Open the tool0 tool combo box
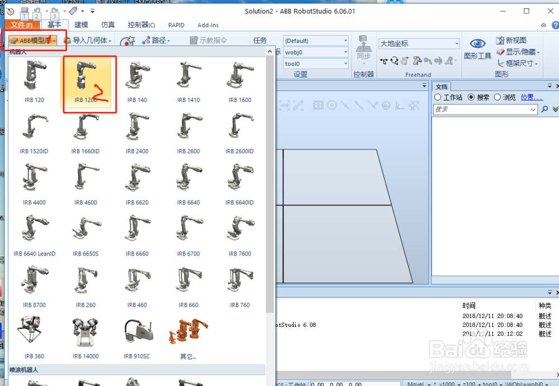The image size is (559, 386). [316, 64]
